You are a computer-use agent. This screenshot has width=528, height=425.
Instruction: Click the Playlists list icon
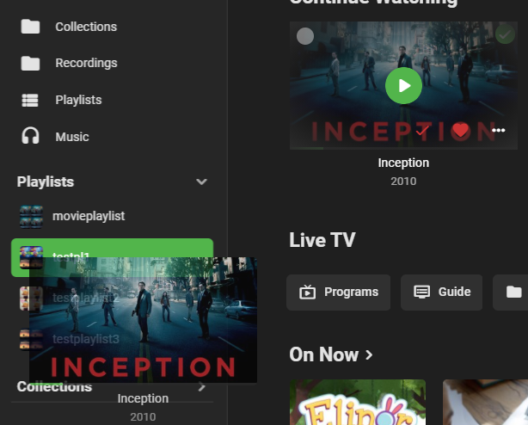(30, 100)
